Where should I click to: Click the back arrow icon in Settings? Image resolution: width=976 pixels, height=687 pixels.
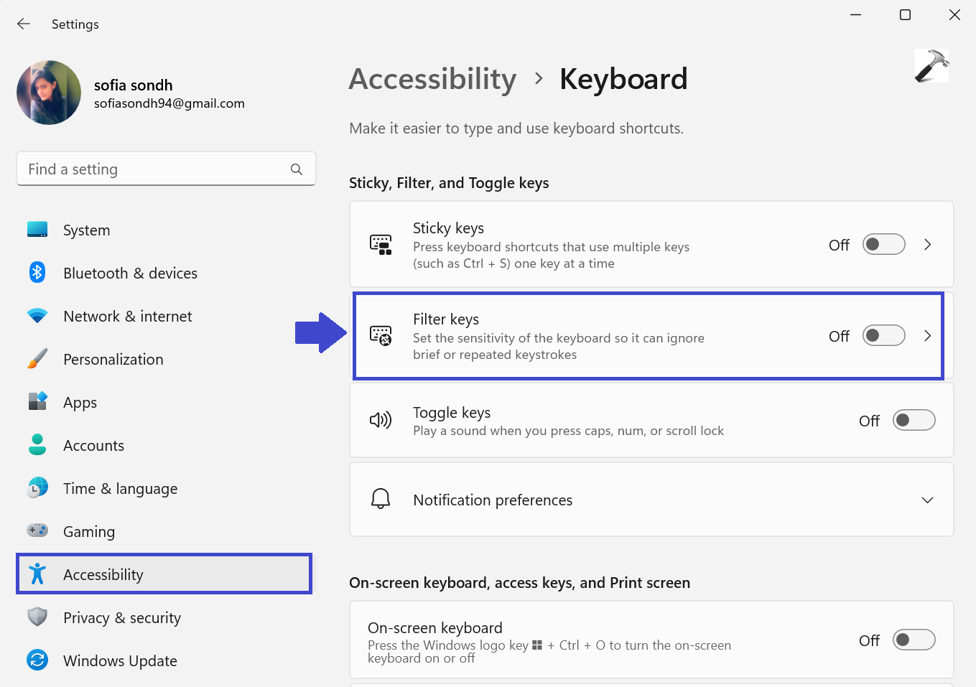(x=24, y=24)
